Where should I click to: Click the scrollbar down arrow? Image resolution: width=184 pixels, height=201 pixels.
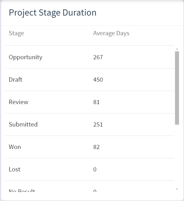[x=177, y=189]
